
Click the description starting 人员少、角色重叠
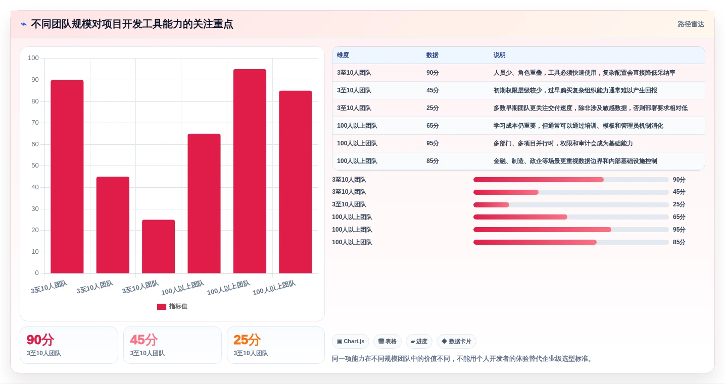coord(585,73)
